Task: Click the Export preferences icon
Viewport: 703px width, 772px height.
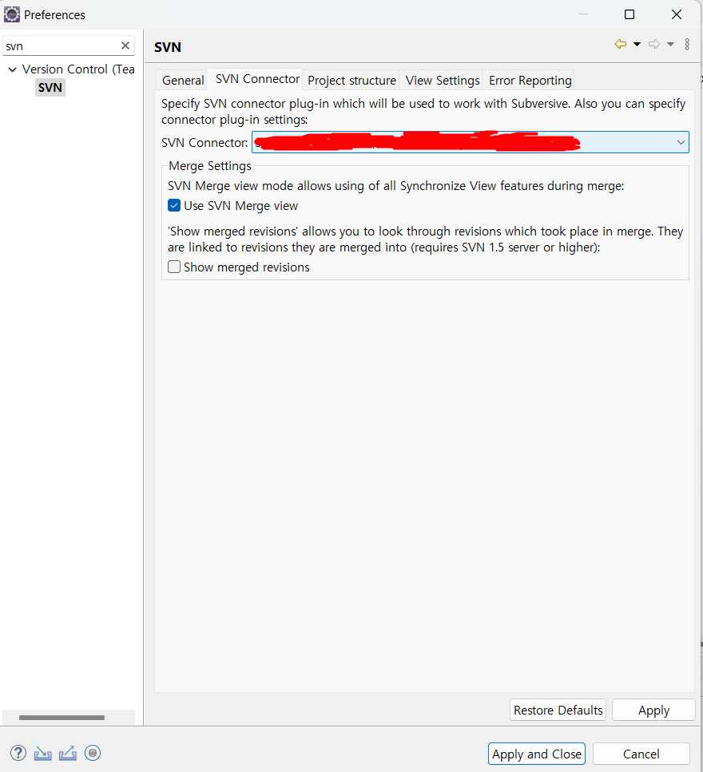Action: 67,754
